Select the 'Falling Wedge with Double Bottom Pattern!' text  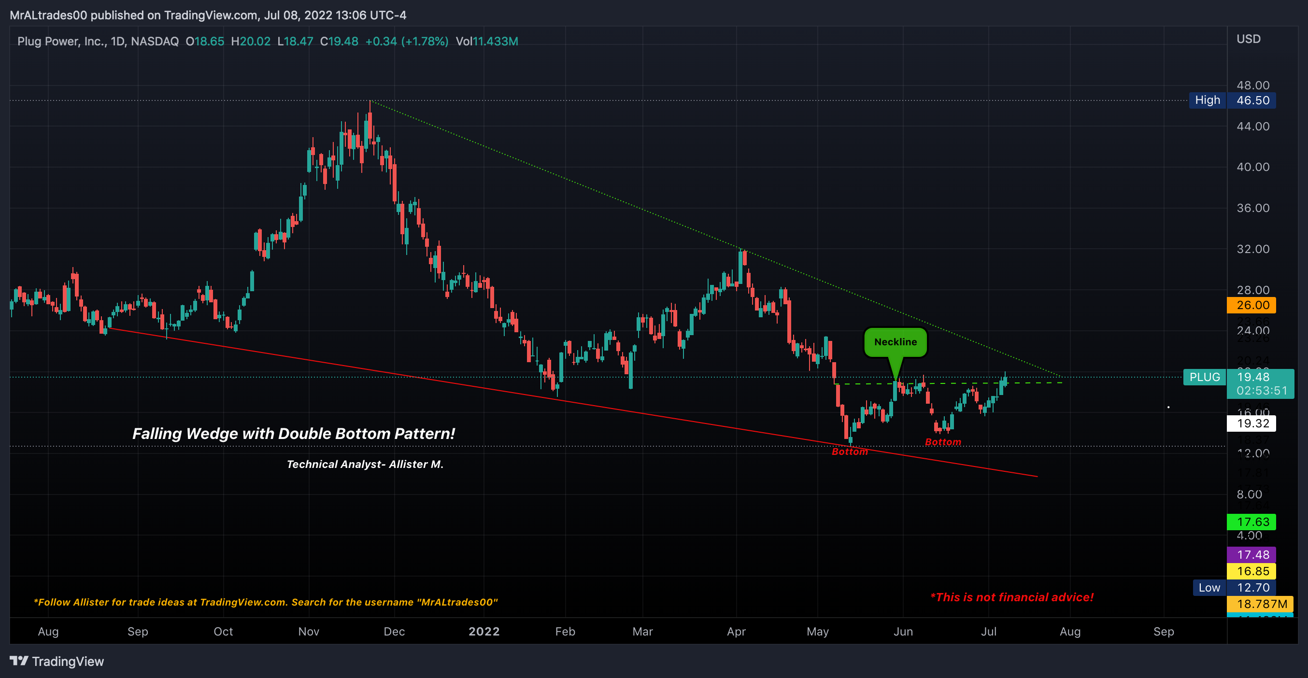[x=294, y=434]
